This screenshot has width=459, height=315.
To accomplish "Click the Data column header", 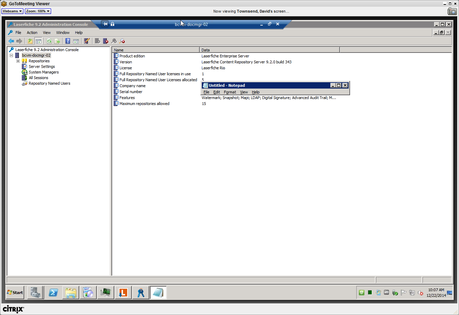I will [269, 50].
